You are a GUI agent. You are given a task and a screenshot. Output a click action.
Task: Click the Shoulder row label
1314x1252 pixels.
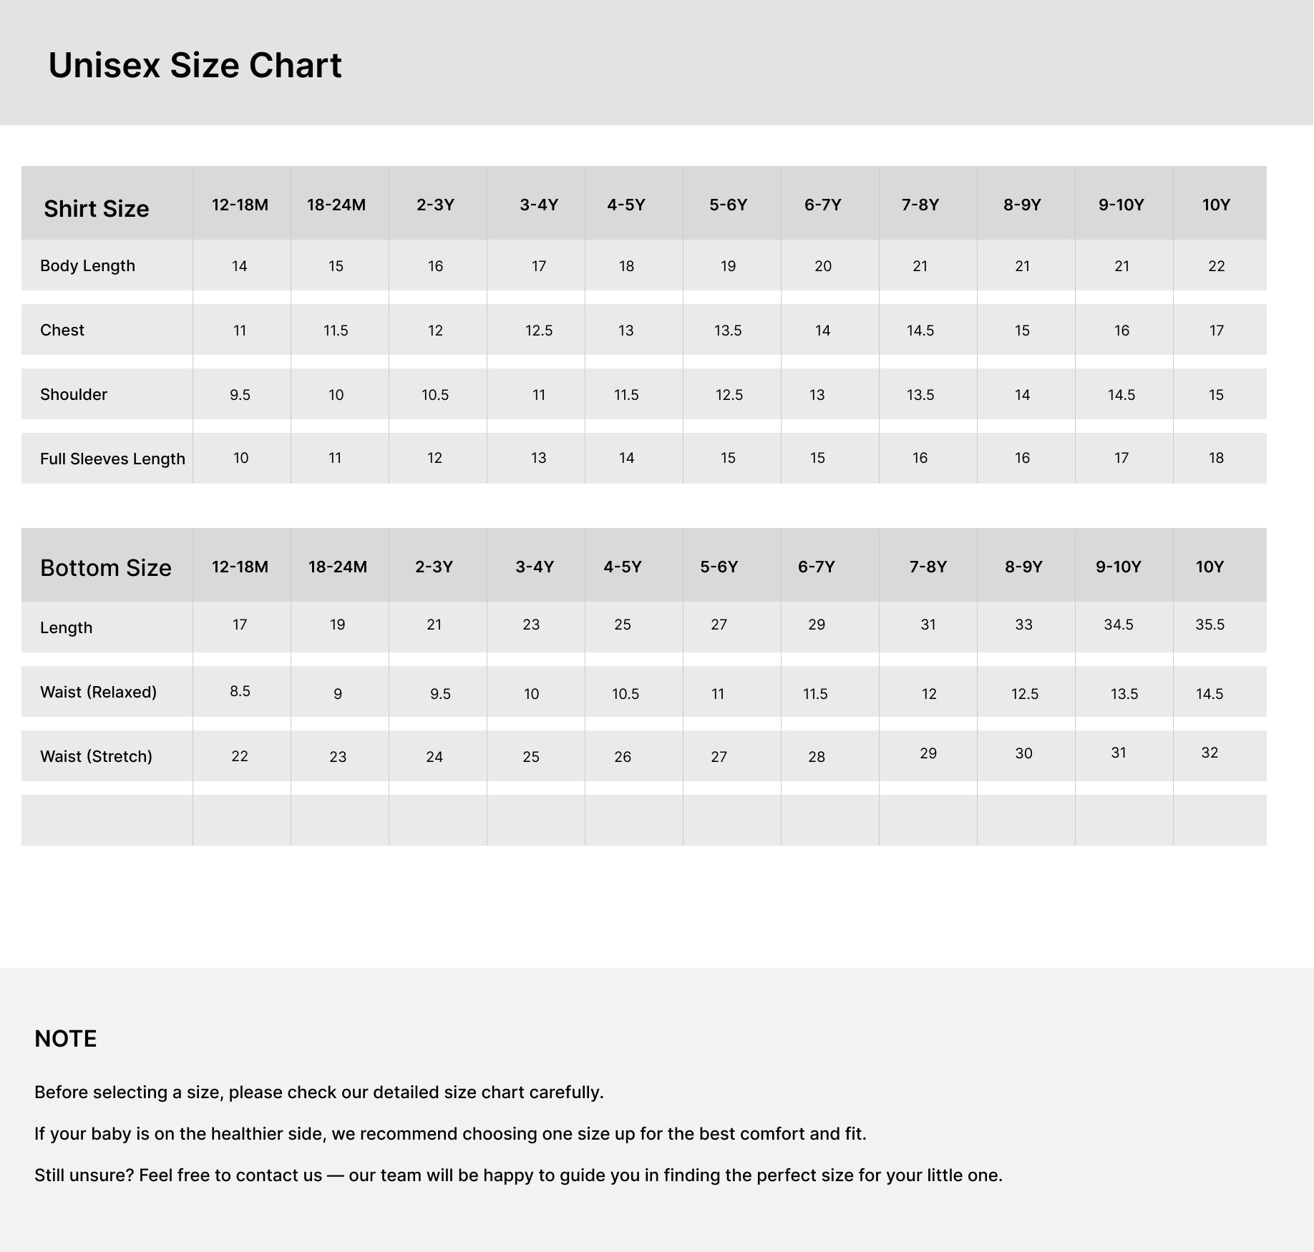74,395
